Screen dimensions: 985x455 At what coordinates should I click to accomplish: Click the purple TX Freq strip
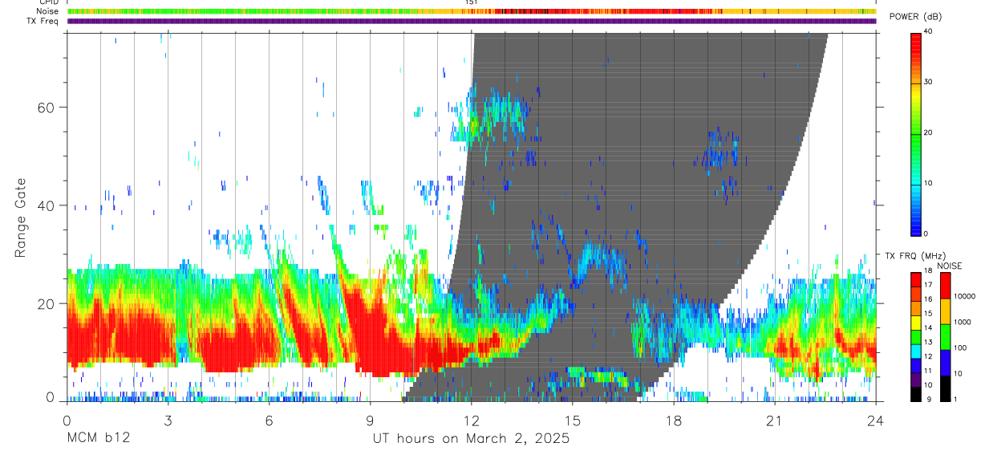pyautogui.click(x=472, y=22)
